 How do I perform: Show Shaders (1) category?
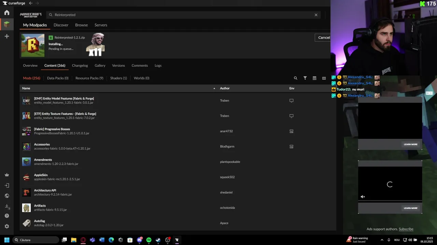[118, 78]
